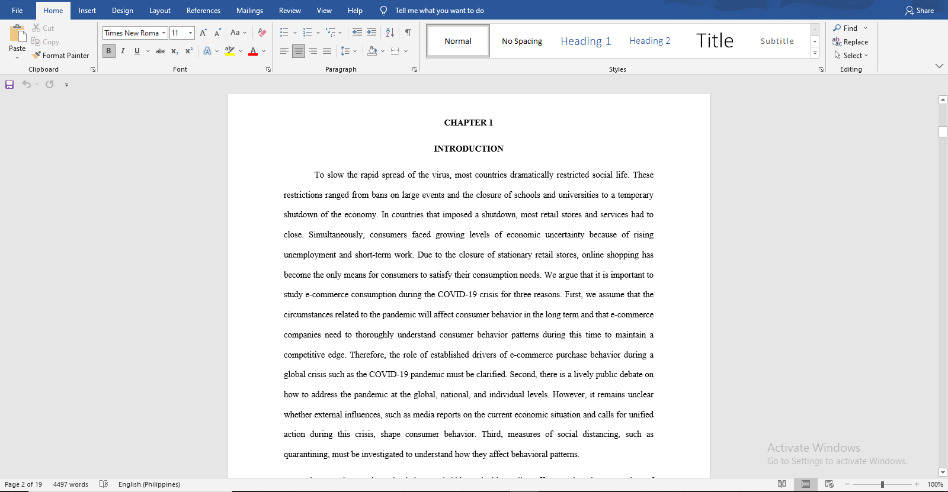
Task: Click the Find button
Action: pos(846,28)
